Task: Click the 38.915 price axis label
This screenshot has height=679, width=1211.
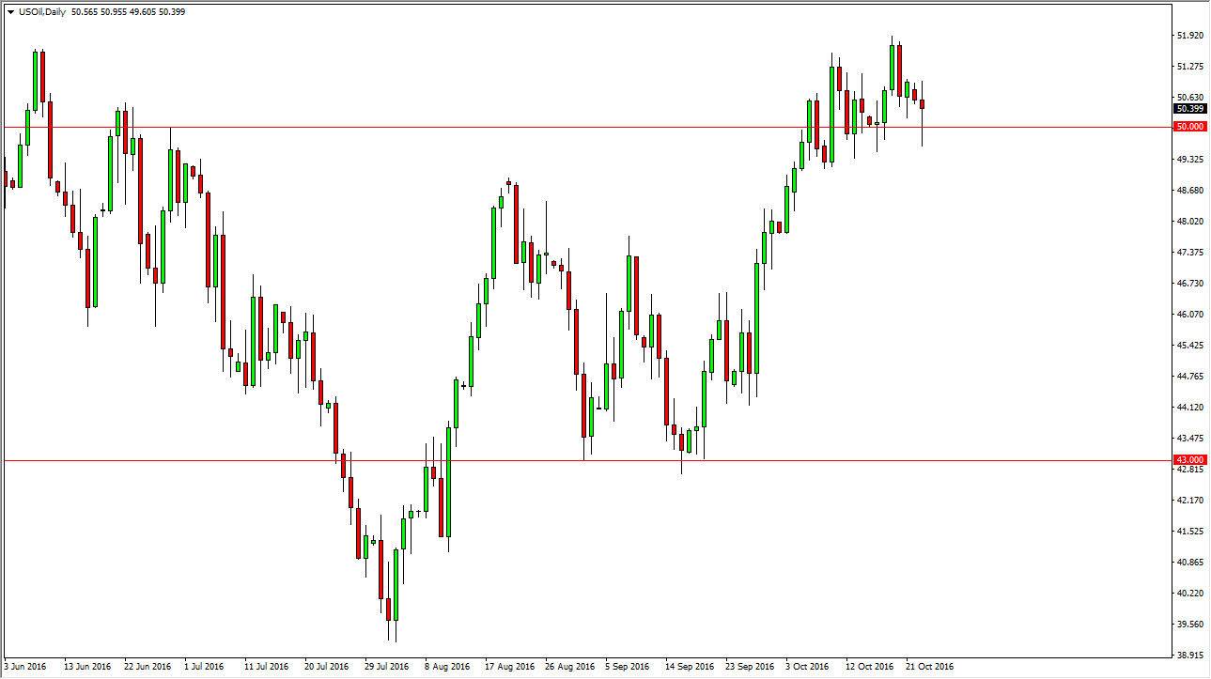Action: 1188,656
